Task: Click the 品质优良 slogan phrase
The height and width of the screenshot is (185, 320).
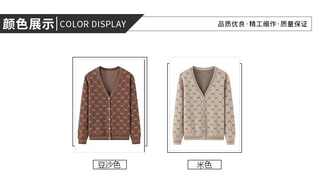Action: click(231, 24)
